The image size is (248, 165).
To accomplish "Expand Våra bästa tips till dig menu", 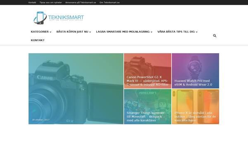I will tap(177, 32).
